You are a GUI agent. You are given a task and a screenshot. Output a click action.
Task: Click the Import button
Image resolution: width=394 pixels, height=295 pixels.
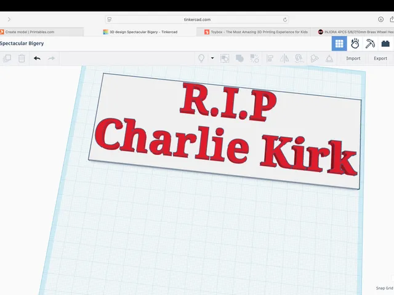tap(353, 58)
